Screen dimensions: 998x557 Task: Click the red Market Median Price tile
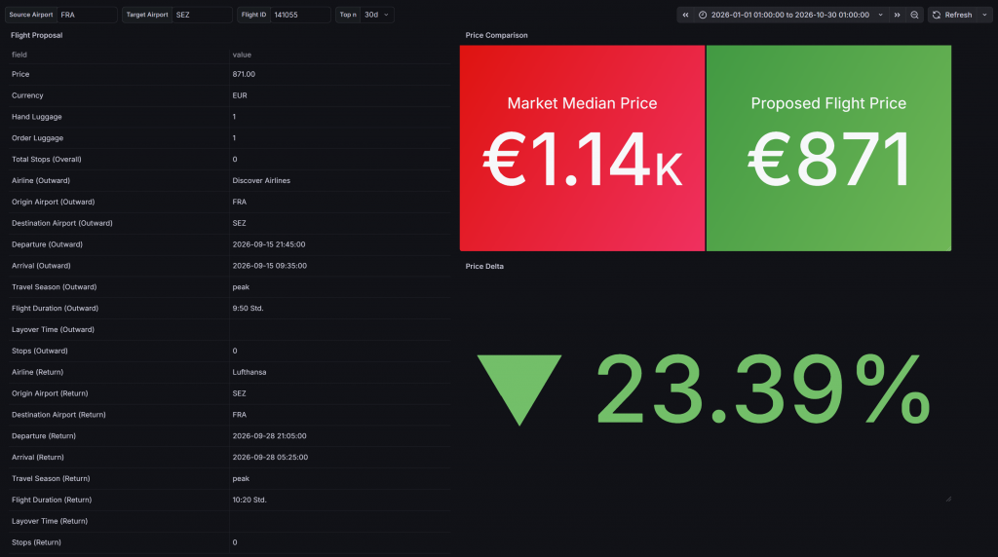582,148
